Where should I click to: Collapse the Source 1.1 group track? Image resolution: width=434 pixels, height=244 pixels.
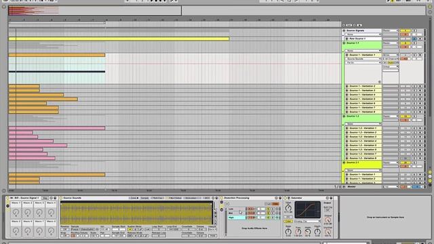[344, 43]
